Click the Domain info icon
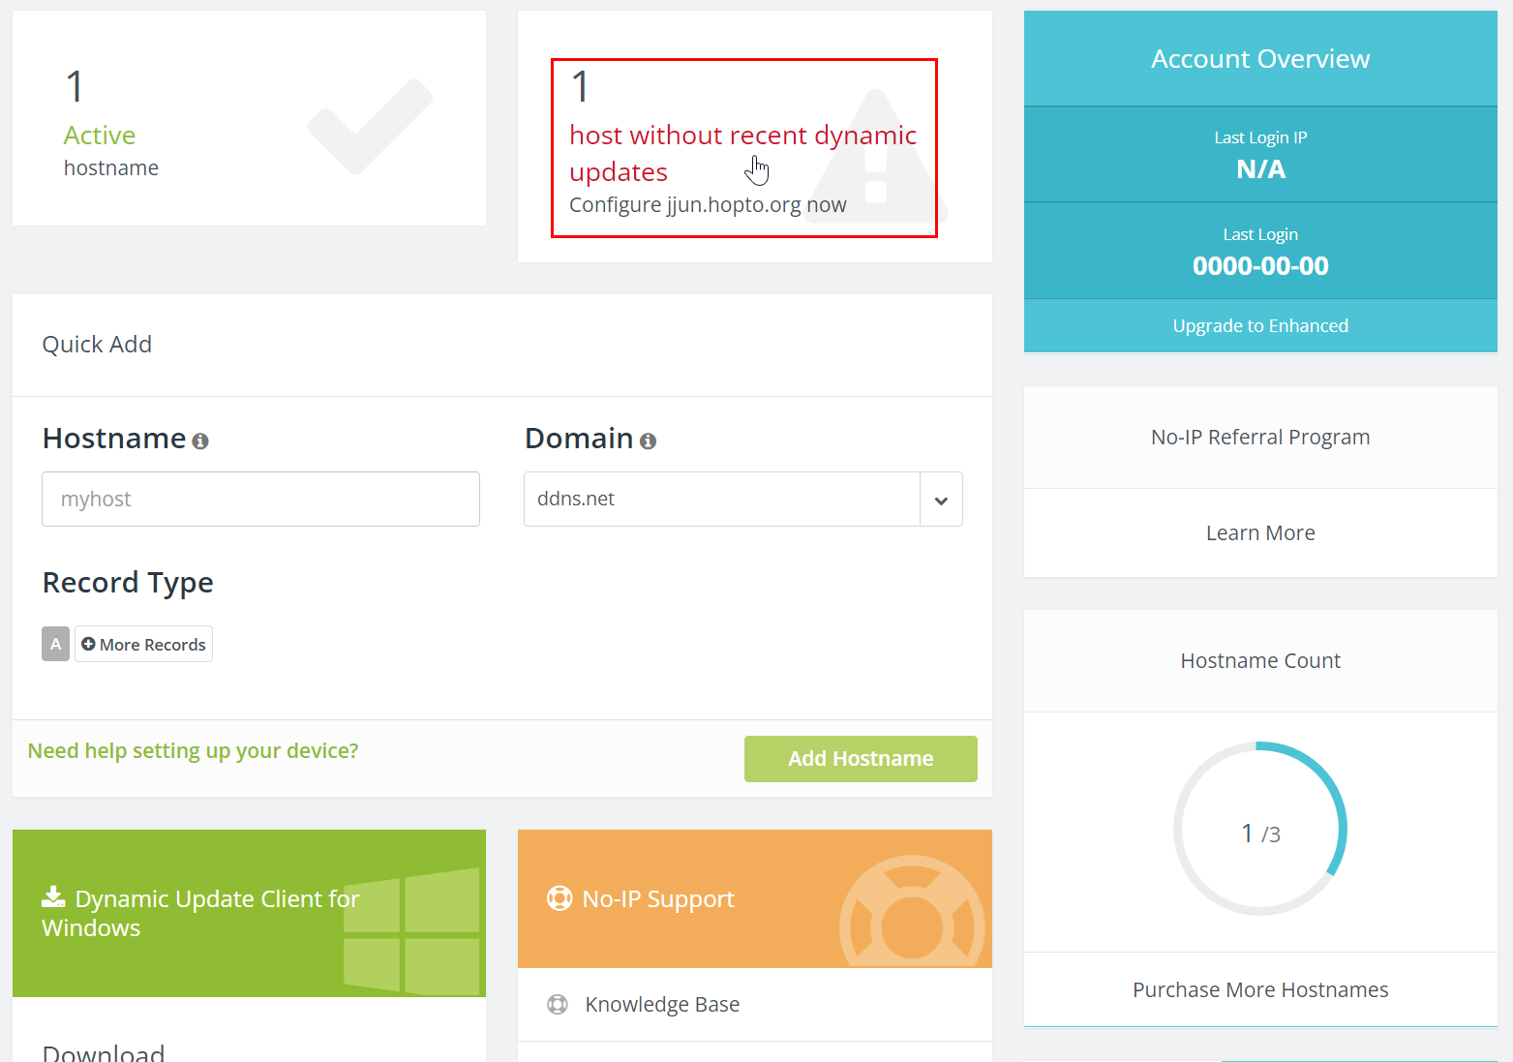The height and width of the screenshot is (1062, 1513). [x=649, y=441]
